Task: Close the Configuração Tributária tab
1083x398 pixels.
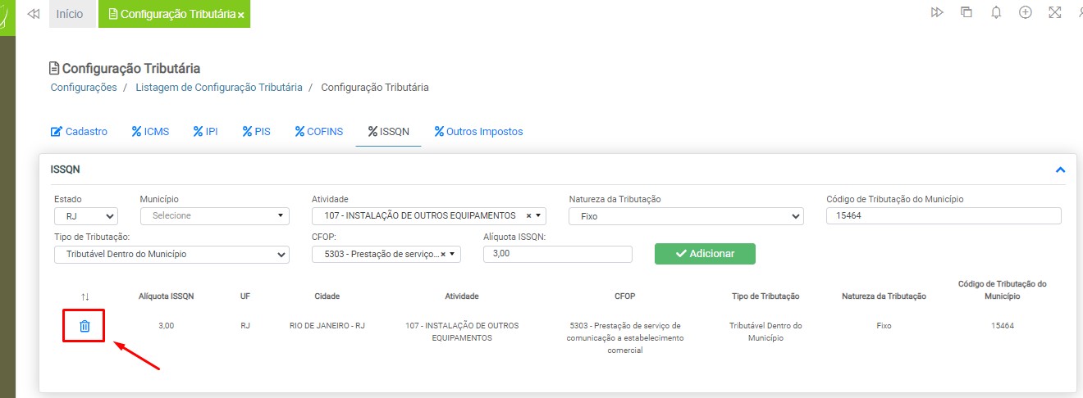Action: (x=241, y=16)
